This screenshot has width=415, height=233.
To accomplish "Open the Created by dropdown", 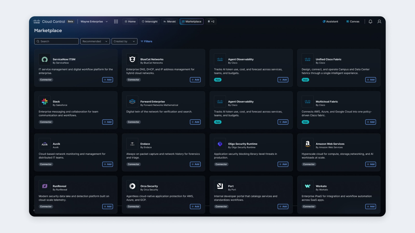I will [x=124, y=41].
